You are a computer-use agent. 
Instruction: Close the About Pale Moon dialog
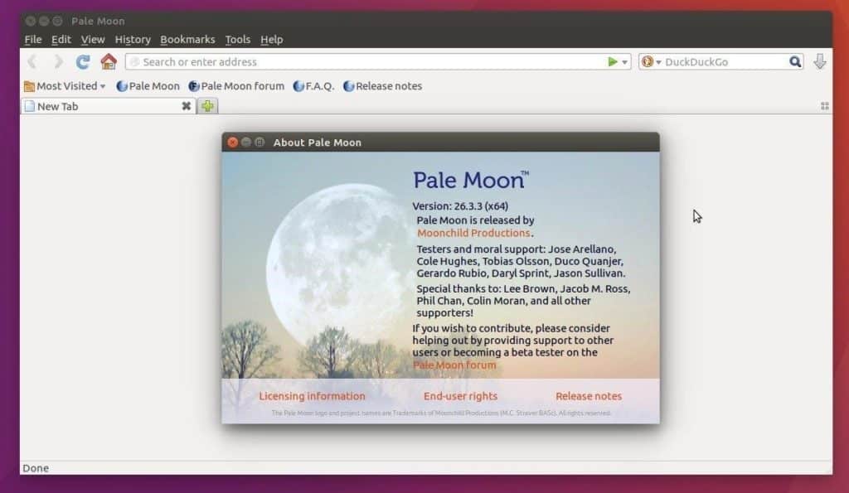pyautogui.click(x=232, y=143)
